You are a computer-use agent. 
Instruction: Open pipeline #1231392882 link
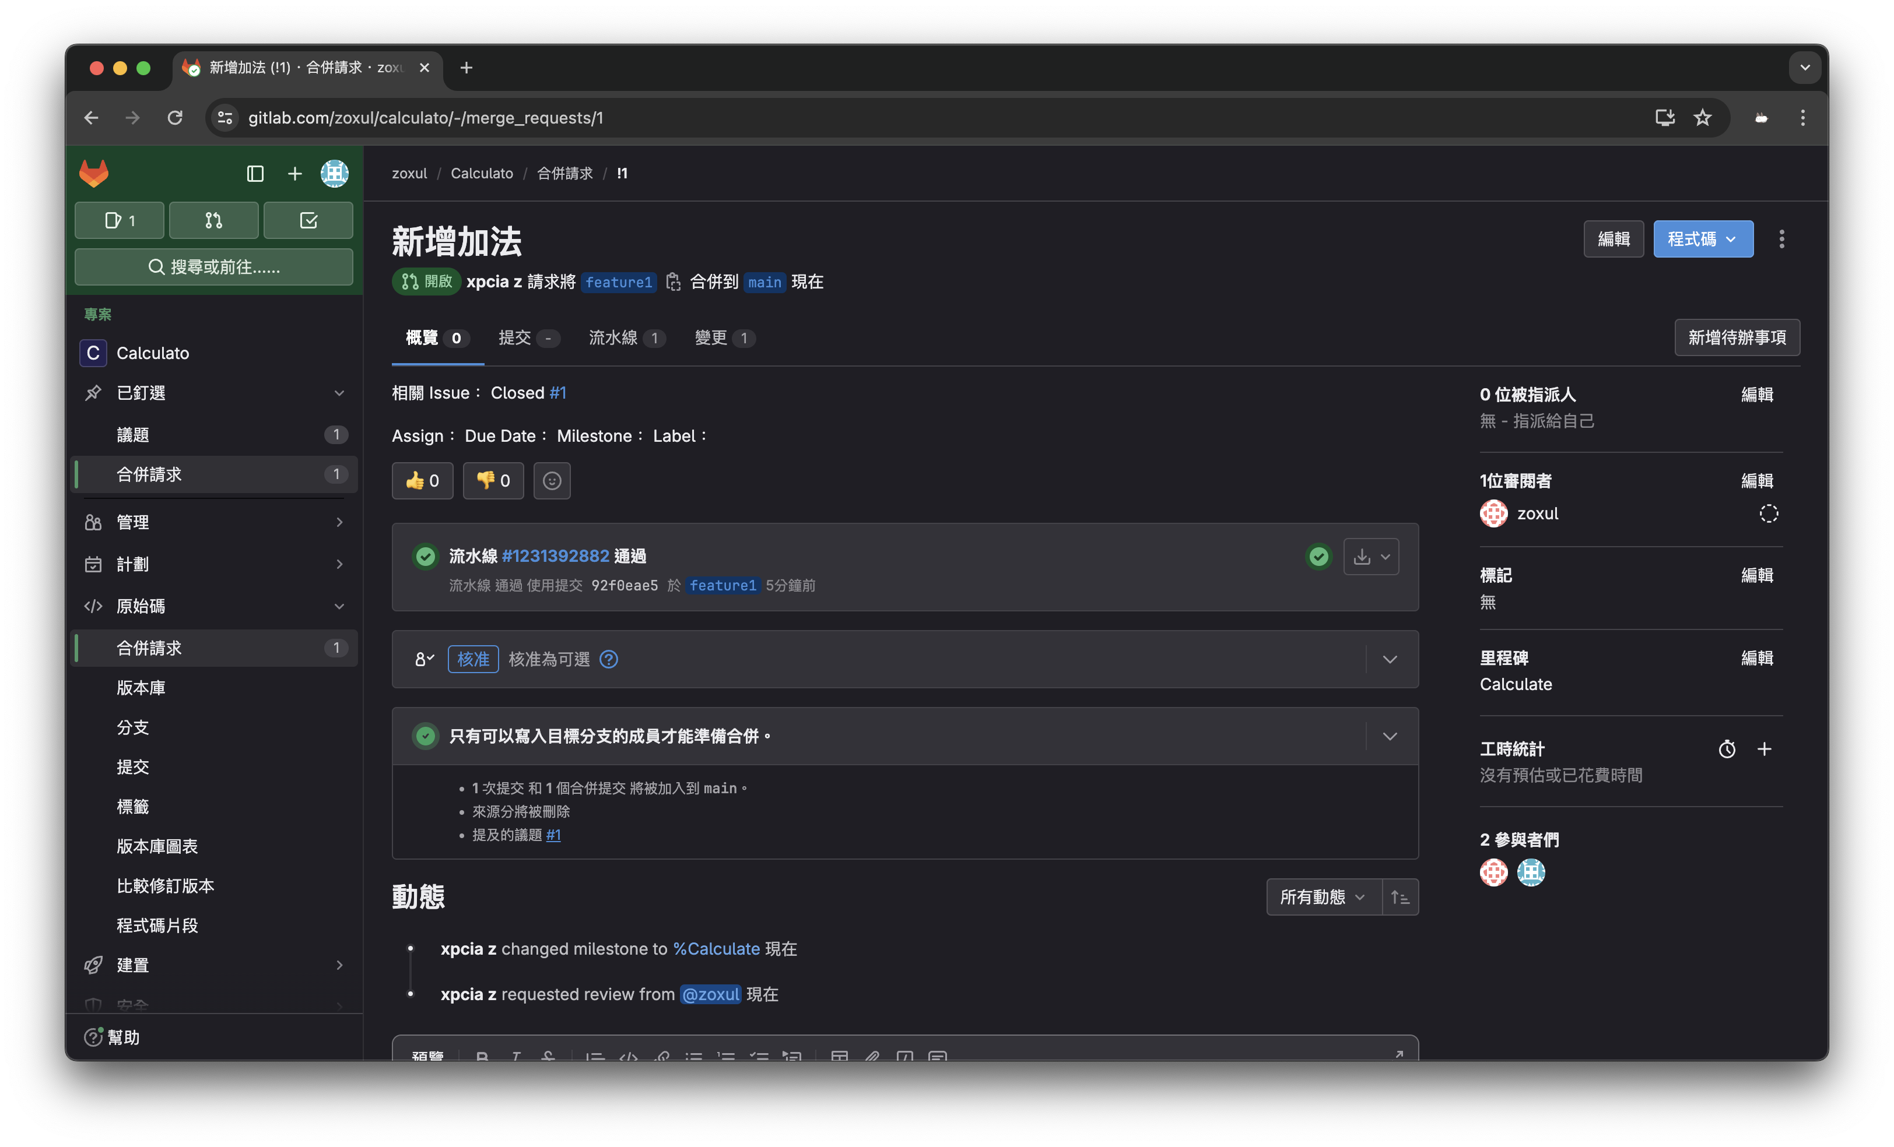[x=555, y=556]
